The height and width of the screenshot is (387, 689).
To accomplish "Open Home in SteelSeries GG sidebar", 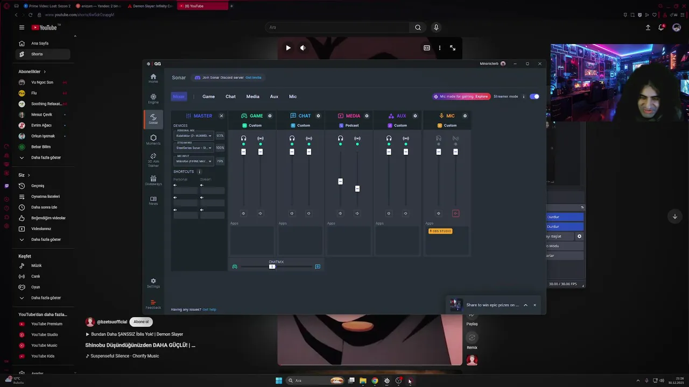I will [153, 78].
